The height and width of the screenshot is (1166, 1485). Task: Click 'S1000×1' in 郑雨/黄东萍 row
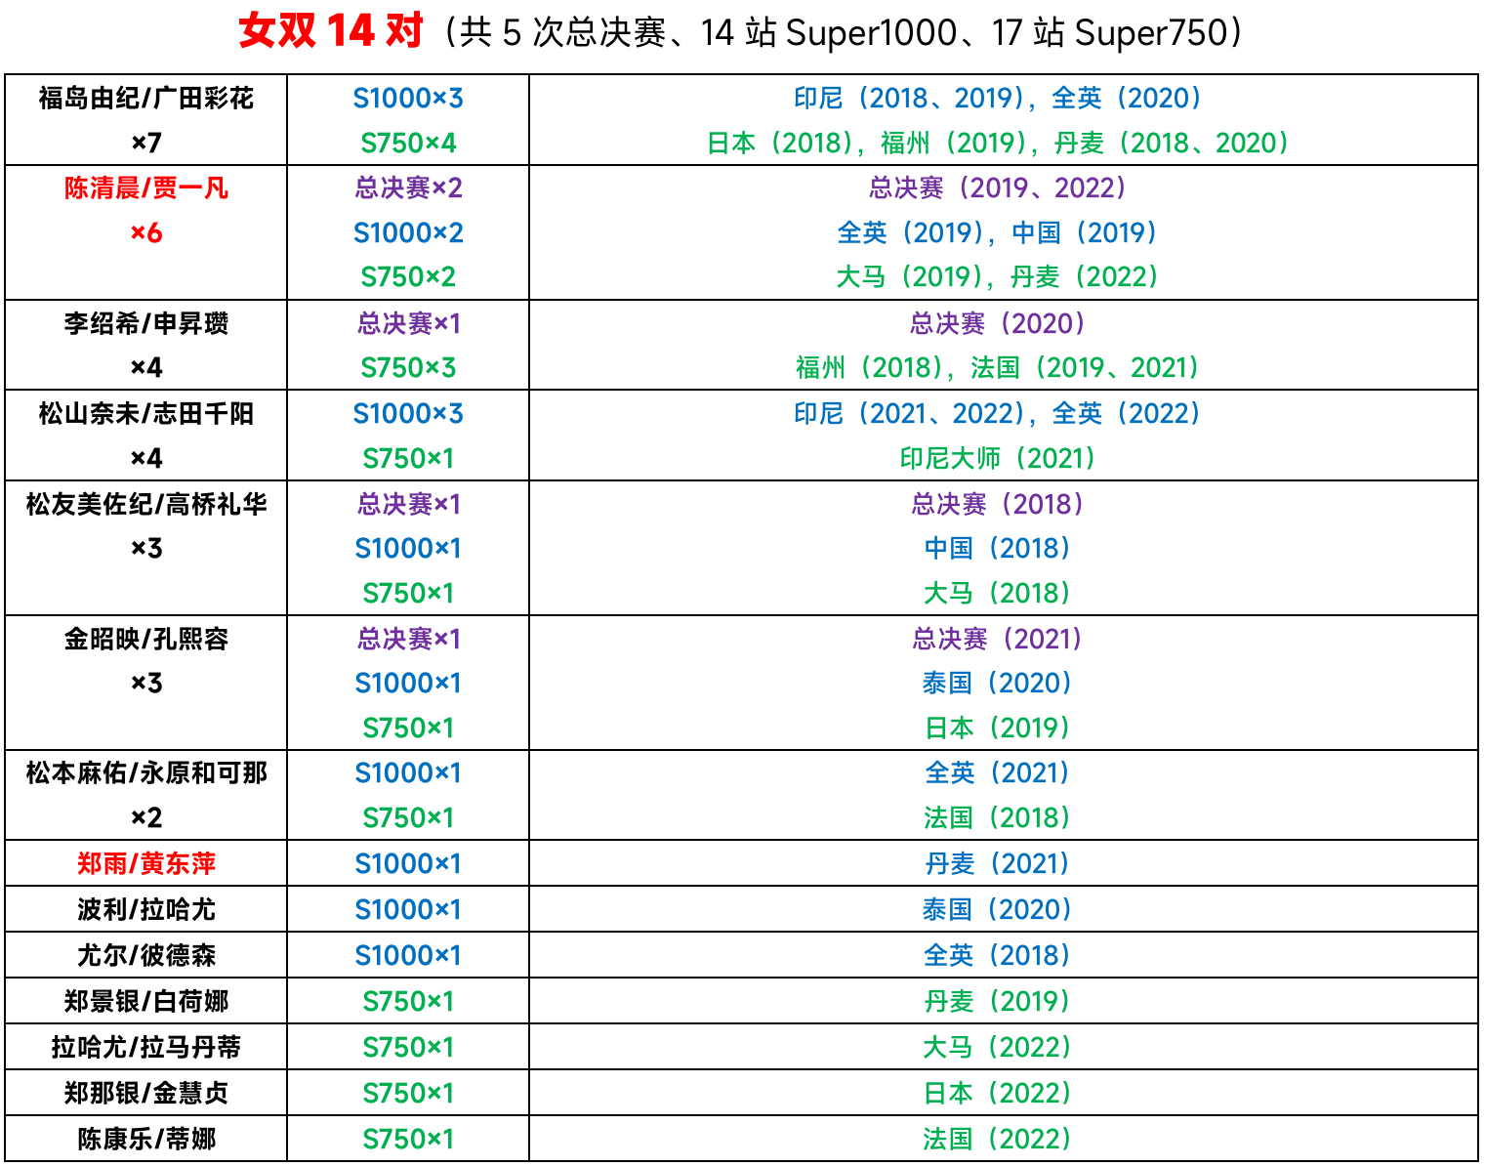coord(408,863)
